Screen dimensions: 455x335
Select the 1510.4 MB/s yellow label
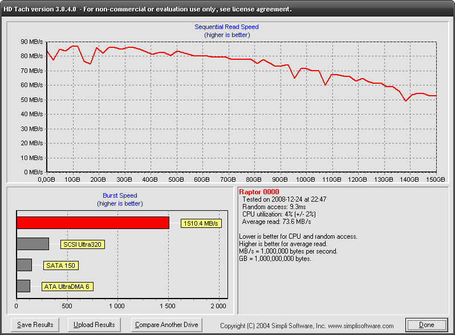(201, 223)
